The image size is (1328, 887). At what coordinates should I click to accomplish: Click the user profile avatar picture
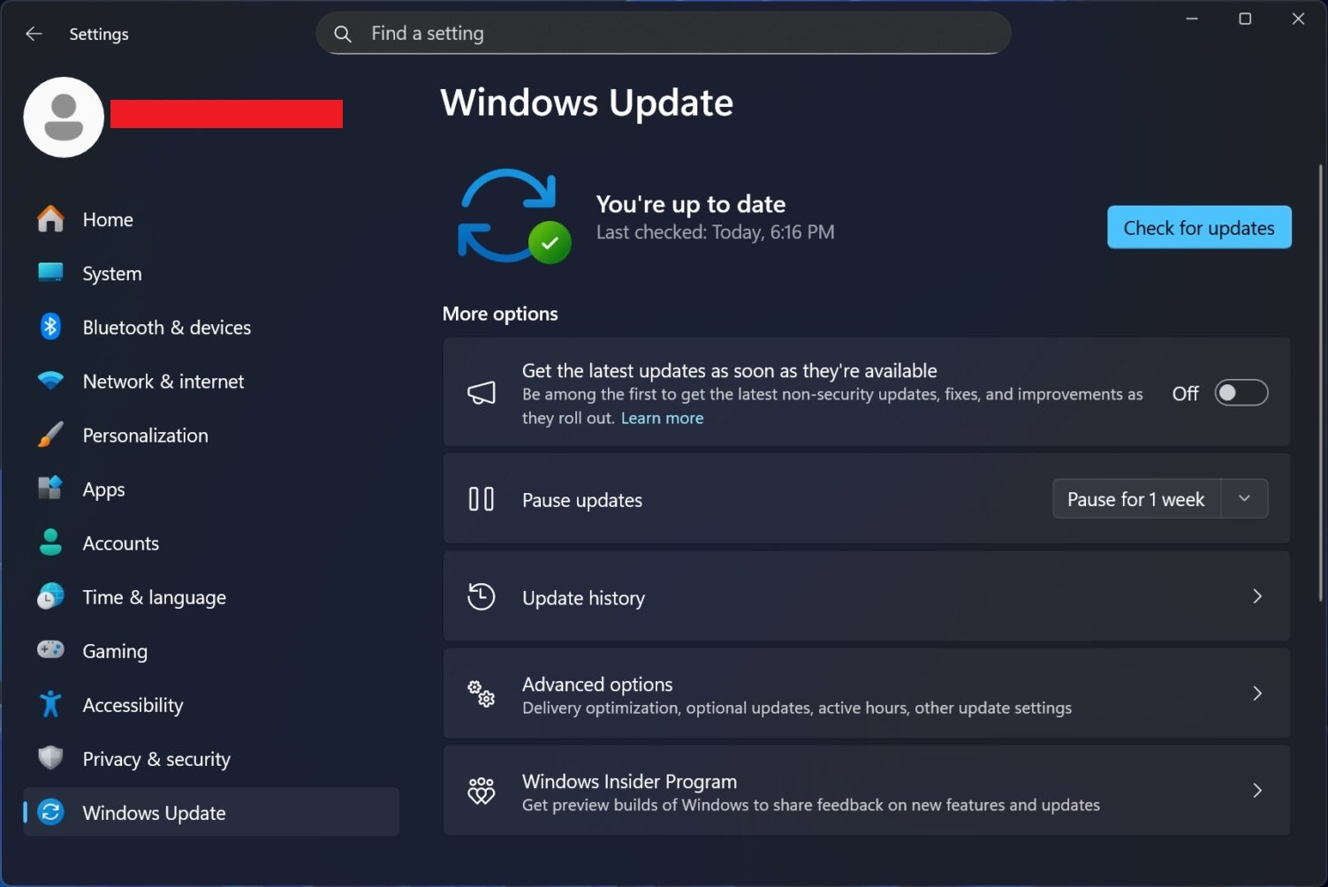click(x=64, y=118)
